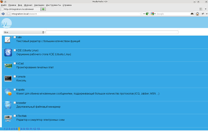Go to page 1 of the list
This screenshot has height=133, width=208.
(x=5, y=129)
